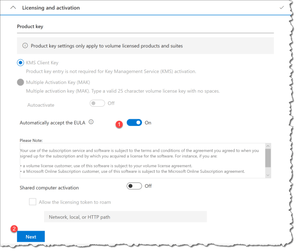
Task: Collapse the Licensing and activation section
Action: 13,8
